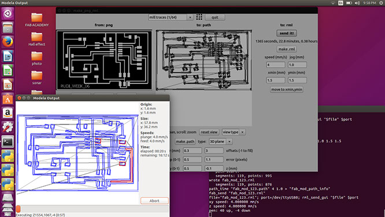Click terminal line 'wrote fab_mod_123.rml'
This screenshot has width=385, height=217.
(232, 180)
